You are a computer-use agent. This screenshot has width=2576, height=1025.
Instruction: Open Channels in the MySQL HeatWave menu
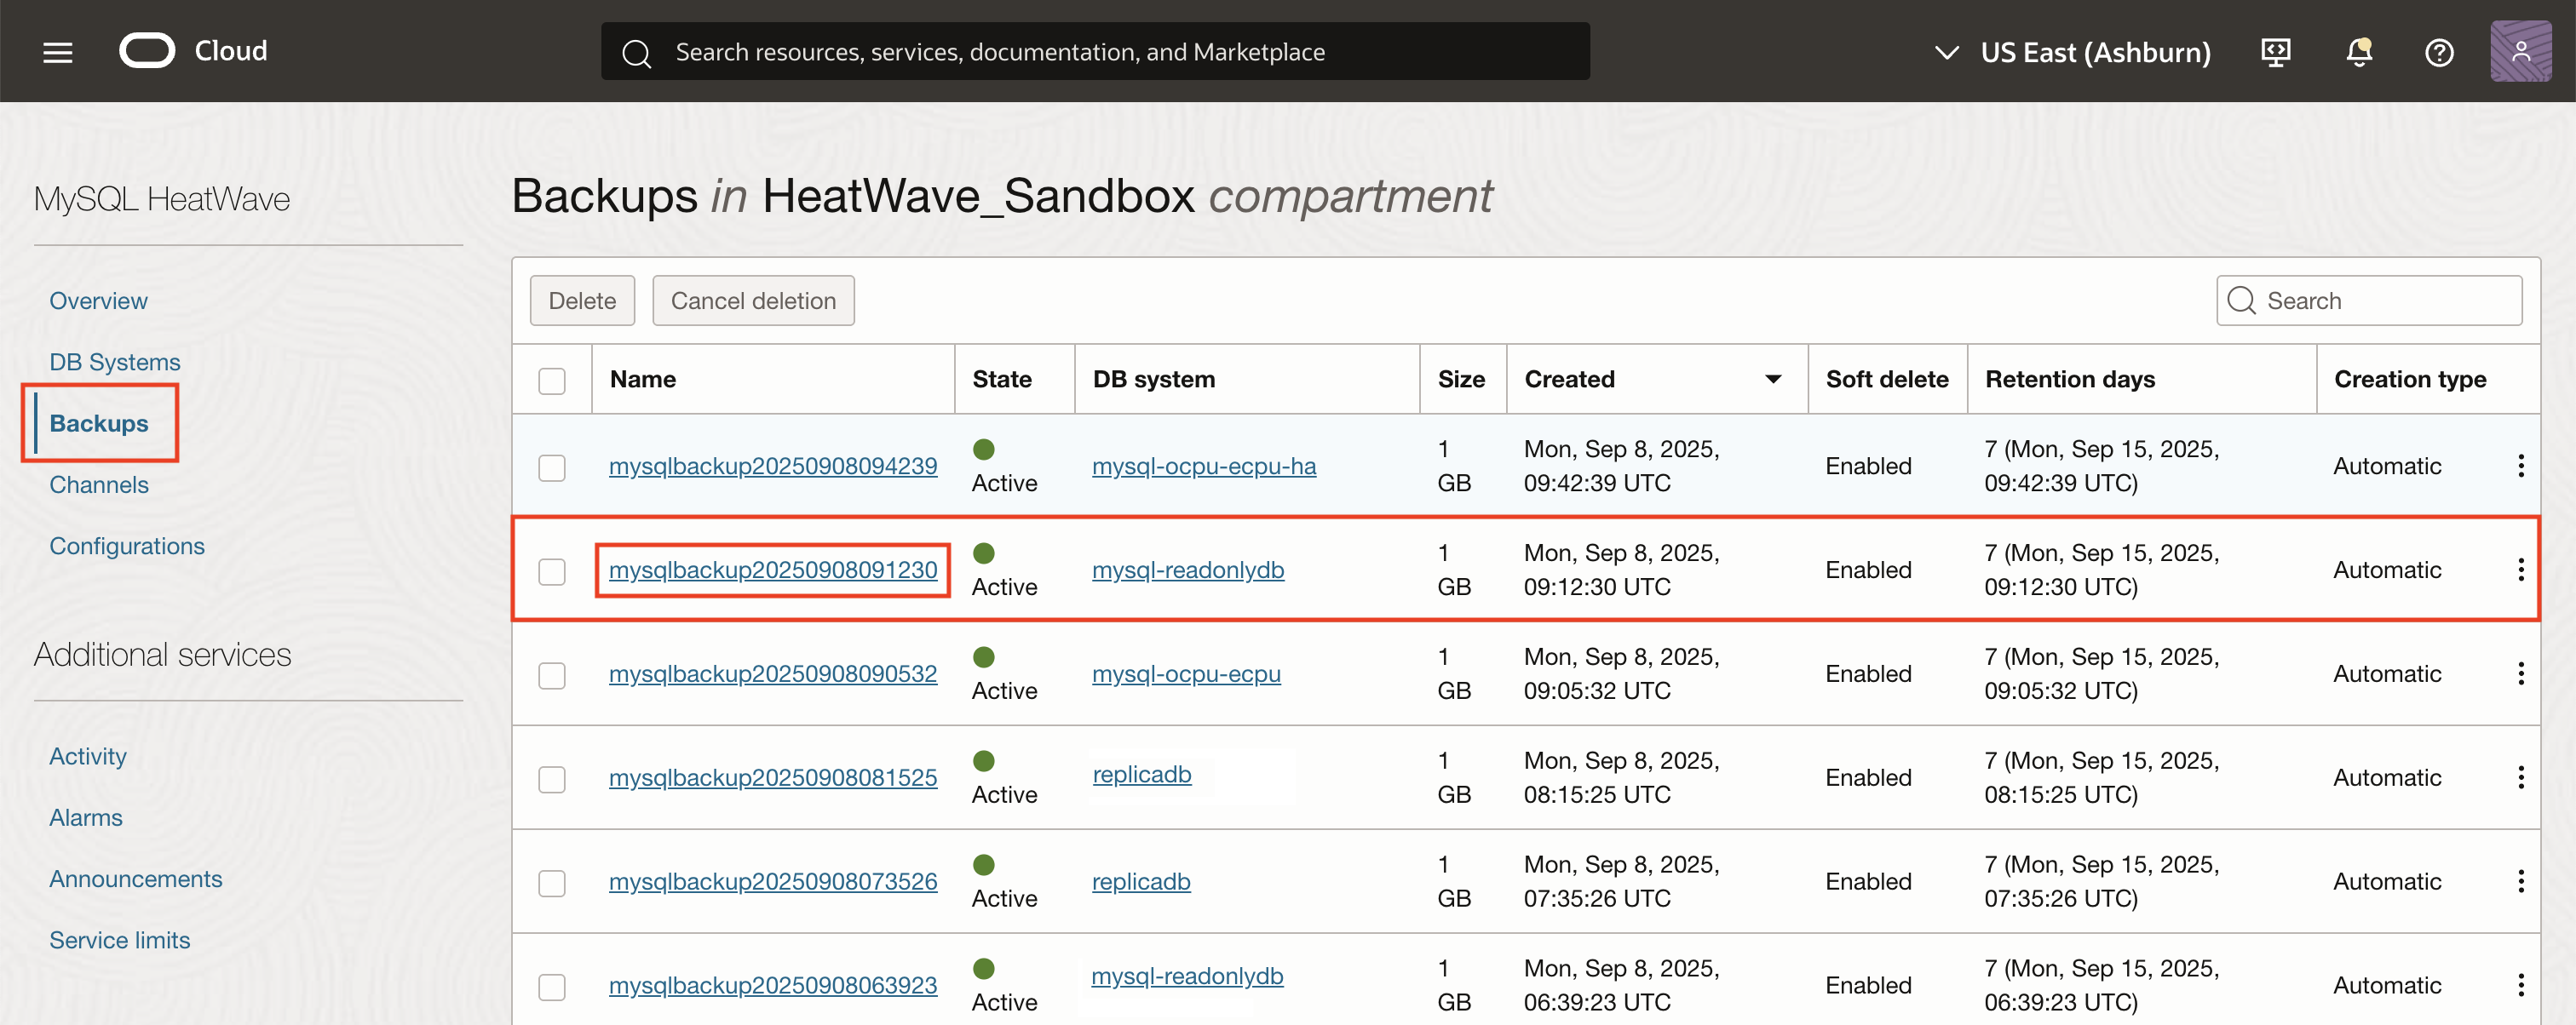(99, 484)
